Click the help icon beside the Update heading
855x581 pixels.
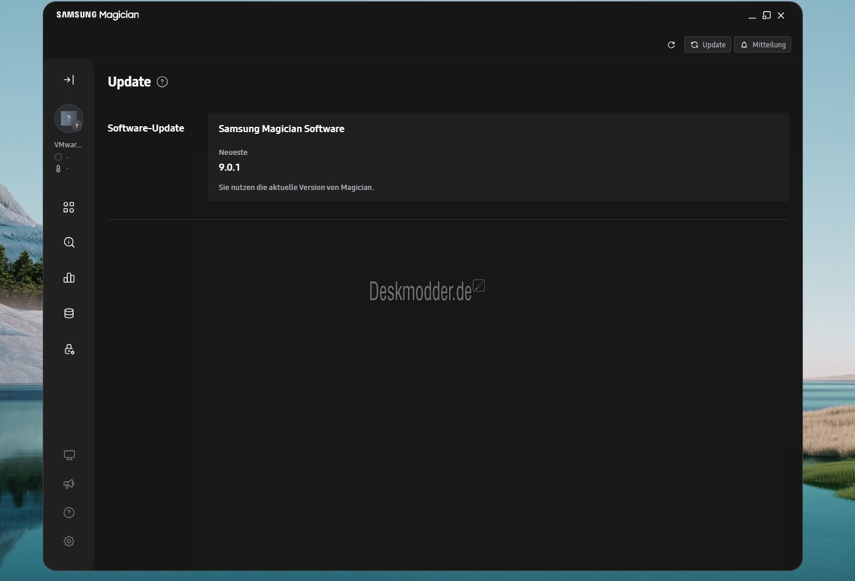coord(163,82)
